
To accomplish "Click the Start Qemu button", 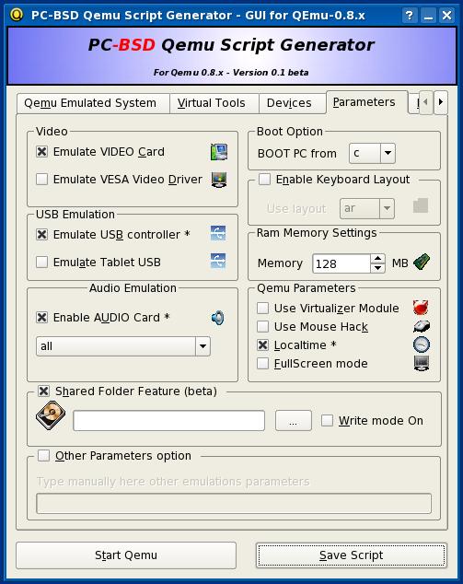I will 126,555.
